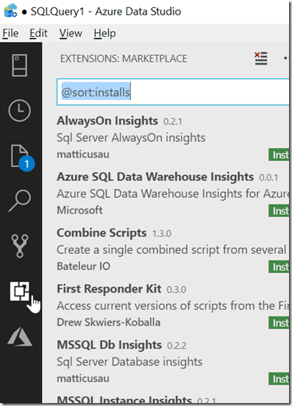Click the Azure Data Studio app icon
The height and width of the screenshot is (406, 292).
10,10
